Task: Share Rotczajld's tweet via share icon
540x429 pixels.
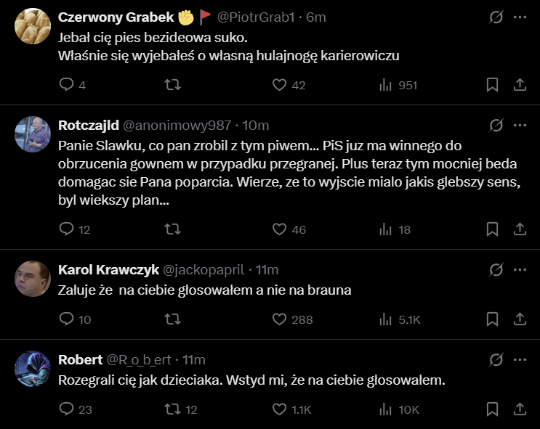Action: click(520, 229)
